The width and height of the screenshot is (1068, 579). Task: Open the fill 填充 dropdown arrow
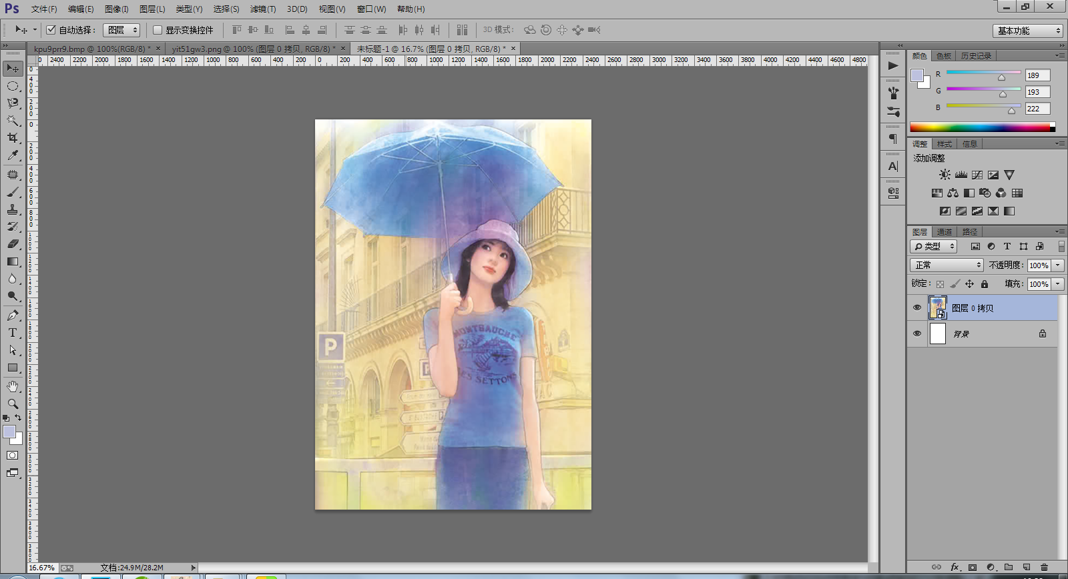(1058, 284)
